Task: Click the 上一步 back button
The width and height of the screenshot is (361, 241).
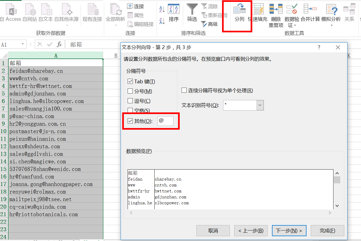Action: point(251,231)
